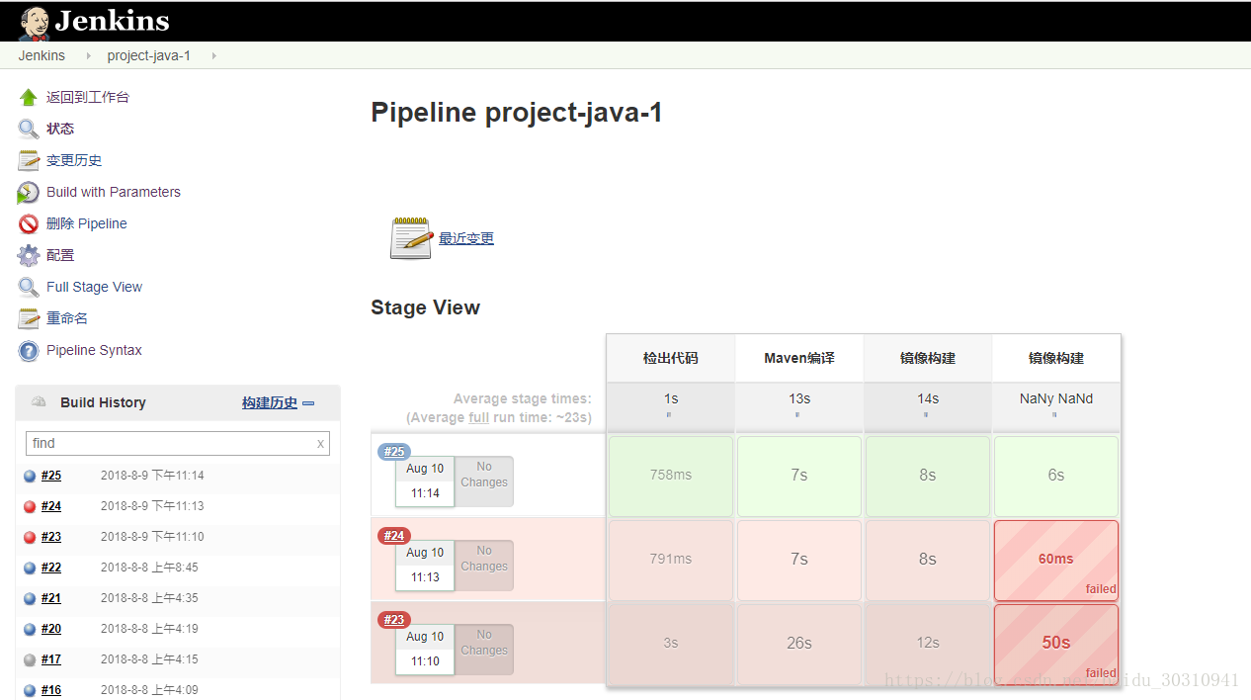Click the Pipeline Syntax help icon
This screenshot has height=700, width=1251.
(x=29, y=350)
